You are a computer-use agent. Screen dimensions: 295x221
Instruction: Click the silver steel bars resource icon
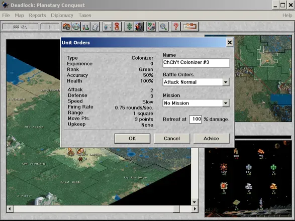pyautogui.click(x=249, y=186)
